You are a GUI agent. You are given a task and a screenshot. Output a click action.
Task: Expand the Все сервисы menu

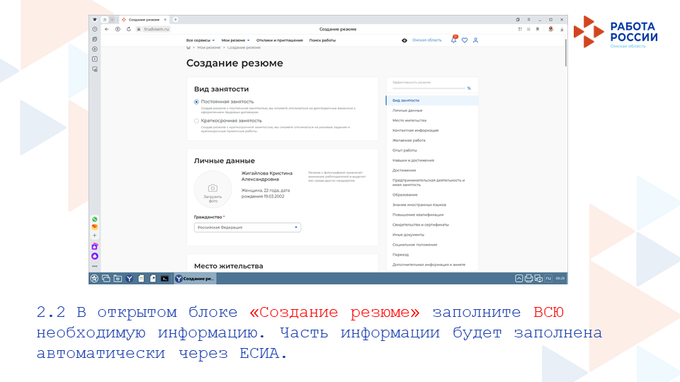(x=200, y=40)
